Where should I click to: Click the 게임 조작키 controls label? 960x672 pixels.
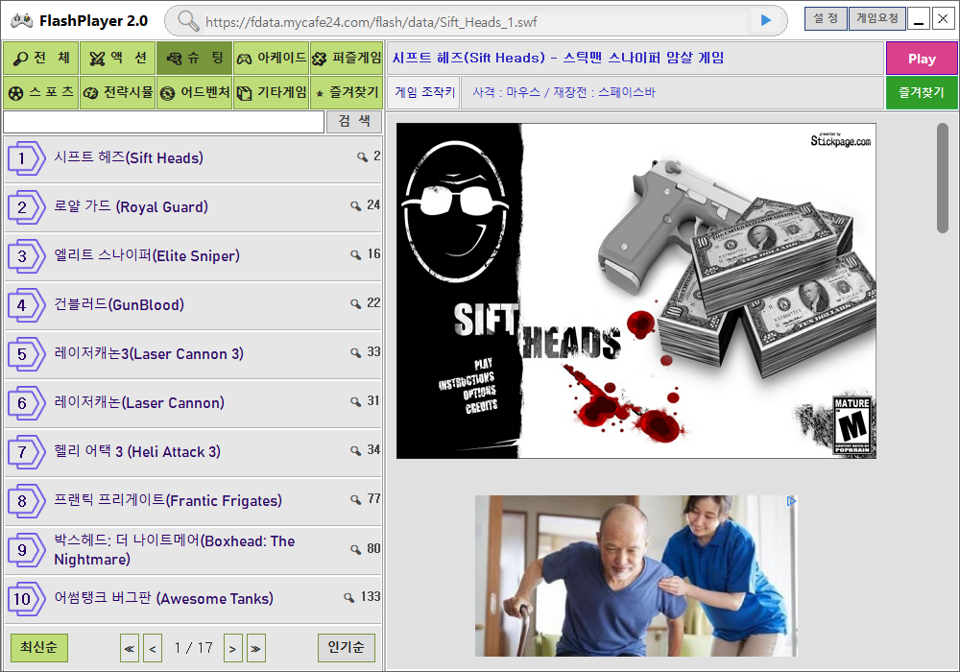pos(424,92)
